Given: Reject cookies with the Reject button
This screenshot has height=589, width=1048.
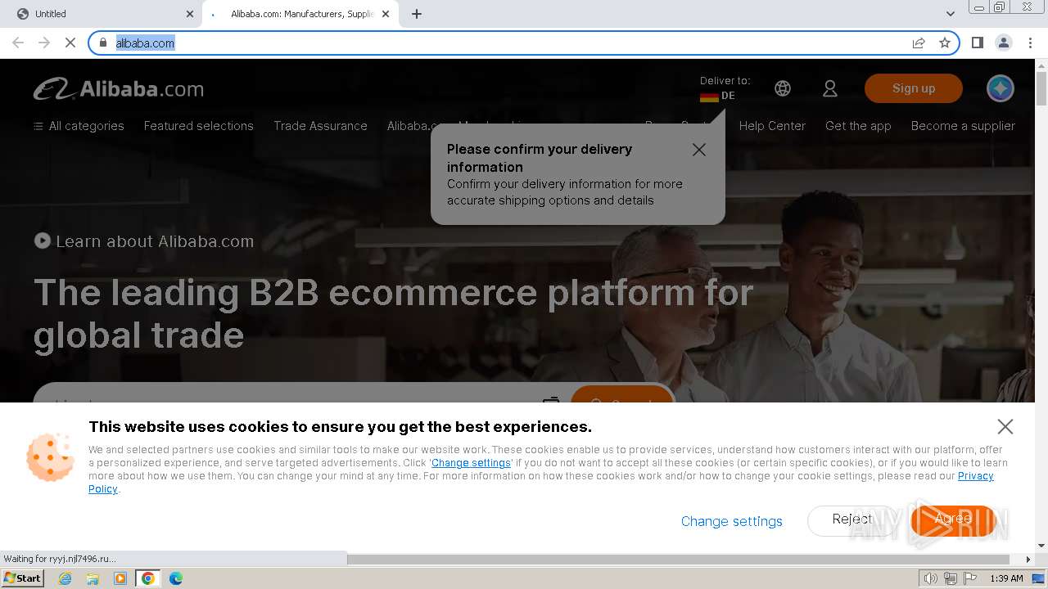Looking at the screenshot, I should 851,519.
